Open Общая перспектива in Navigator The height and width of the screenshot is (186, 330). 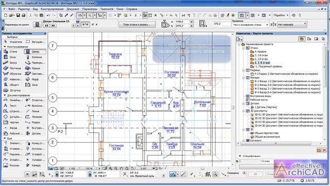265,133
